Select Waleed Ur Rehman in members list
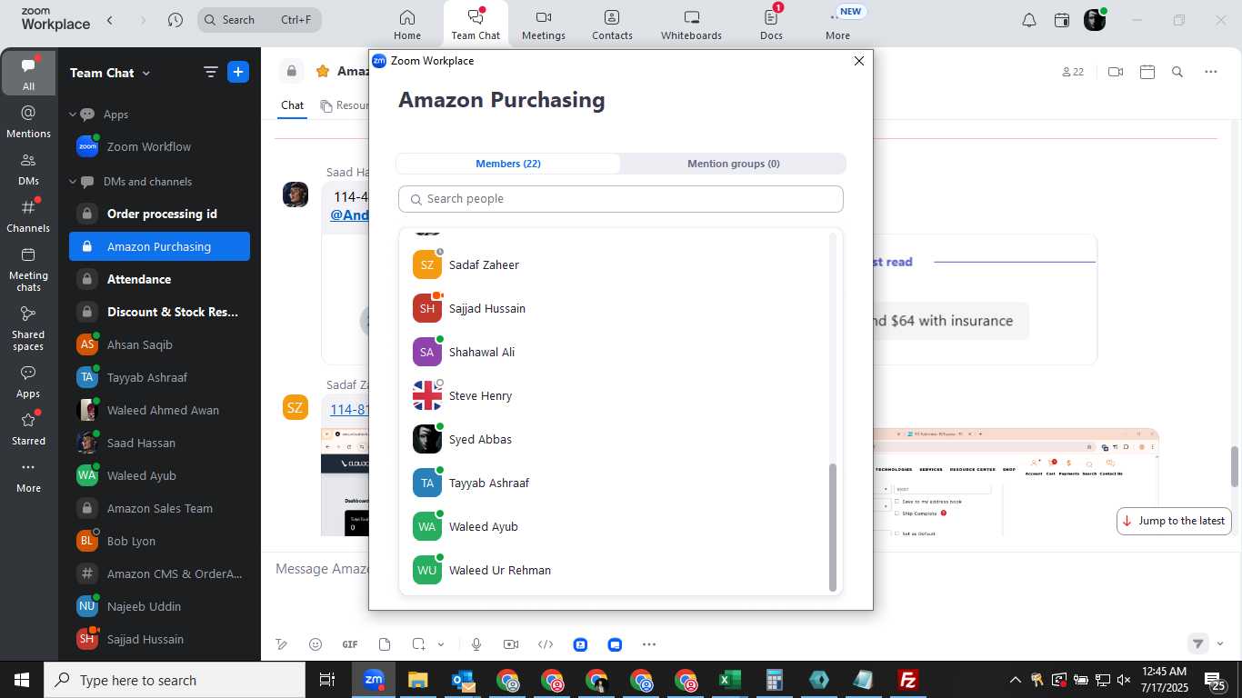This screenshot has width=1242, height=698. coord(614,570)
